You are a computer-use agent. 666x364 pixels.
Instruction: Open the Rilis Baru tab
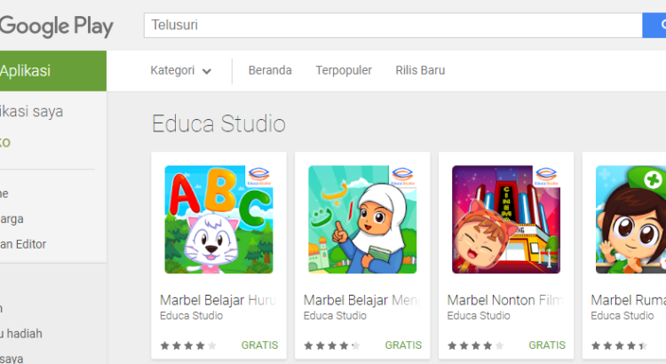tap(420, 70)
